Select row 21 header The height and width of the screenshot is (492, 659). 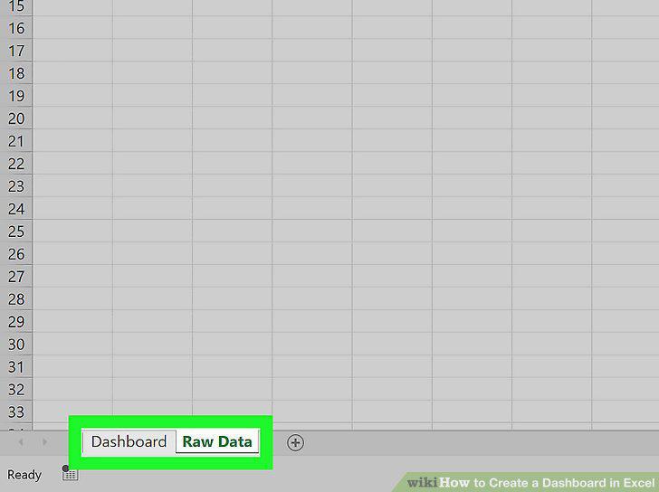coord(16,141)
